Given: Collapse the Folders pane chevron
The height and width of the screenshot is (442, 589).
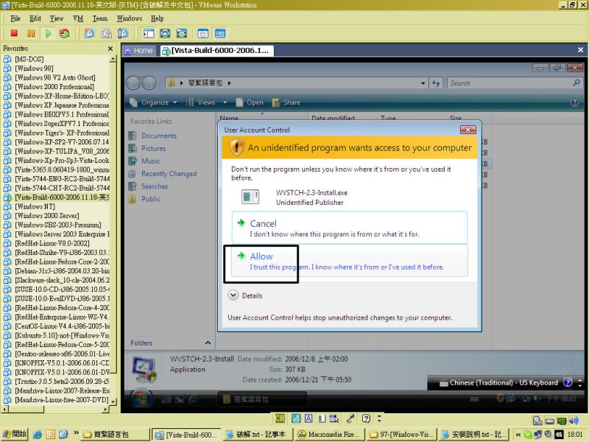Looking at the screenshot, I should click(x=208, y=343).
